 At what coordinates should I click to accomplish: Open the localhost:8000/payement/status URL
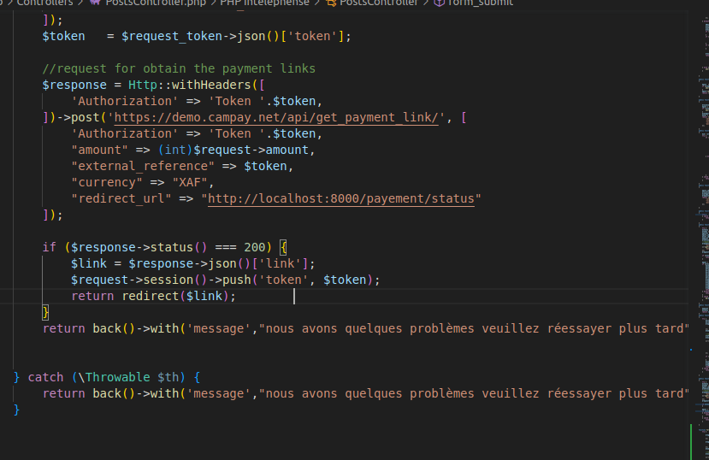coord(341,199)
